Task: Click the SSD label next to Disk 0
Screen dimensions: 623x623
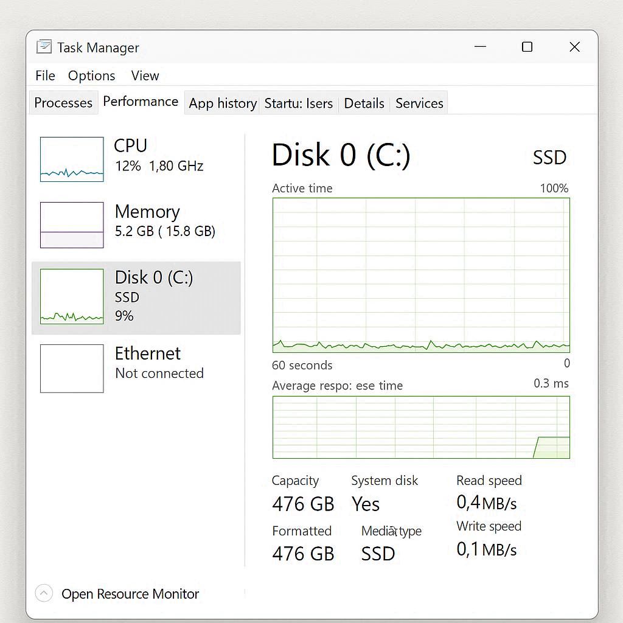Action: tap(549, 157)
